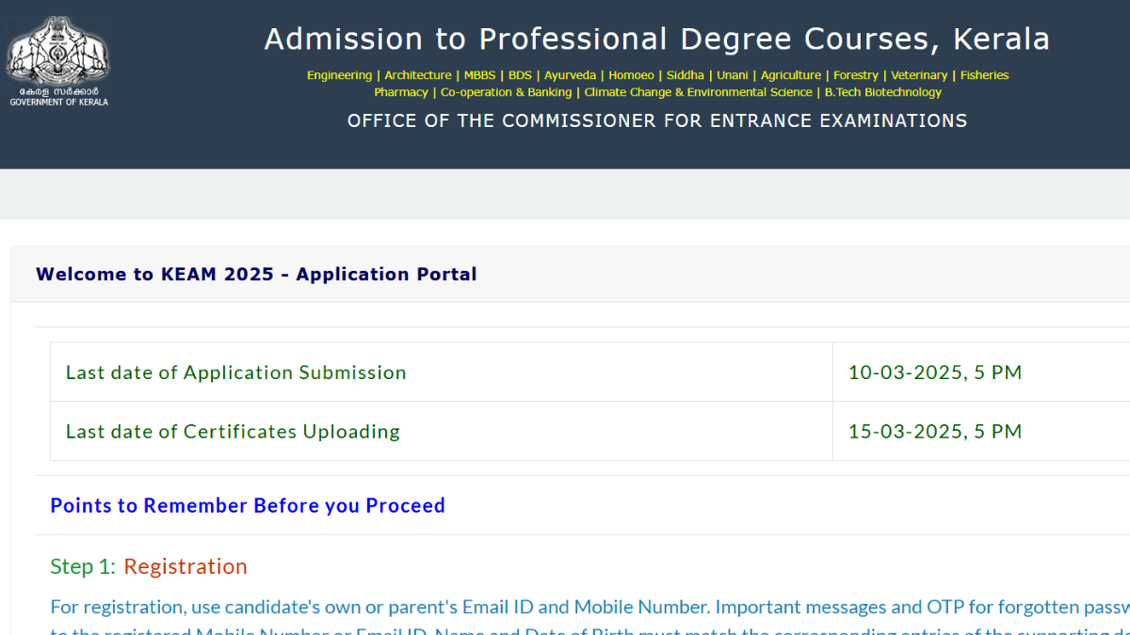Select the Pharmacy course text
This screenshot has height=635, width=1130.
[401, 92]
